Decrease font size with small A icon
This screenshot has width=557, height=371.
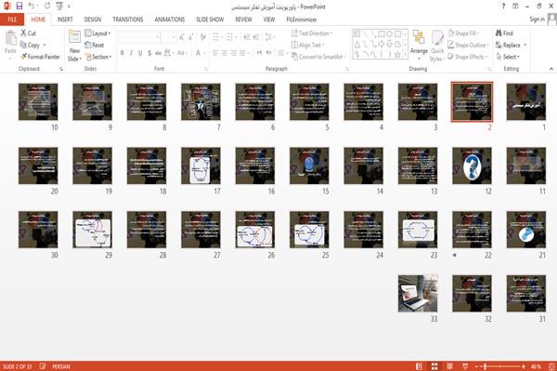click(190, 37)
